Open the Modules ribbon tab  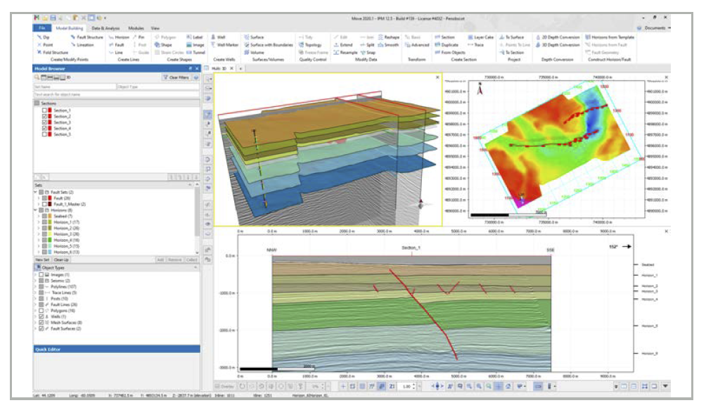pyautogui.click(x=136, y=27)
